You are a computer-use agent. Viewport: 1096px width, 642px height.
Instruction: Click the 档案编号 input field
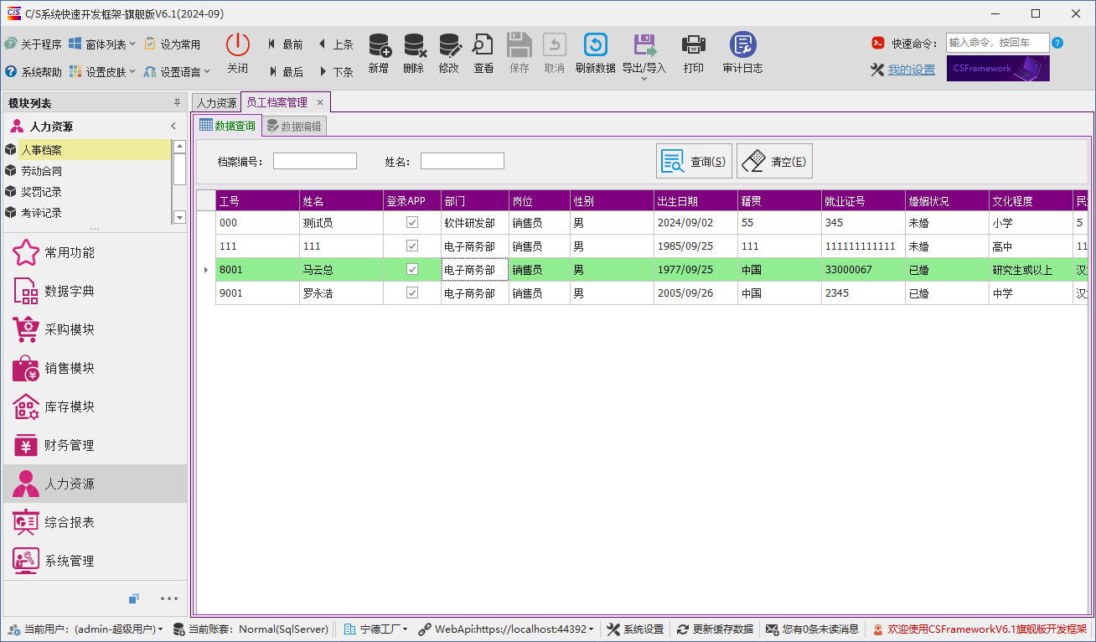click(315, 161)
